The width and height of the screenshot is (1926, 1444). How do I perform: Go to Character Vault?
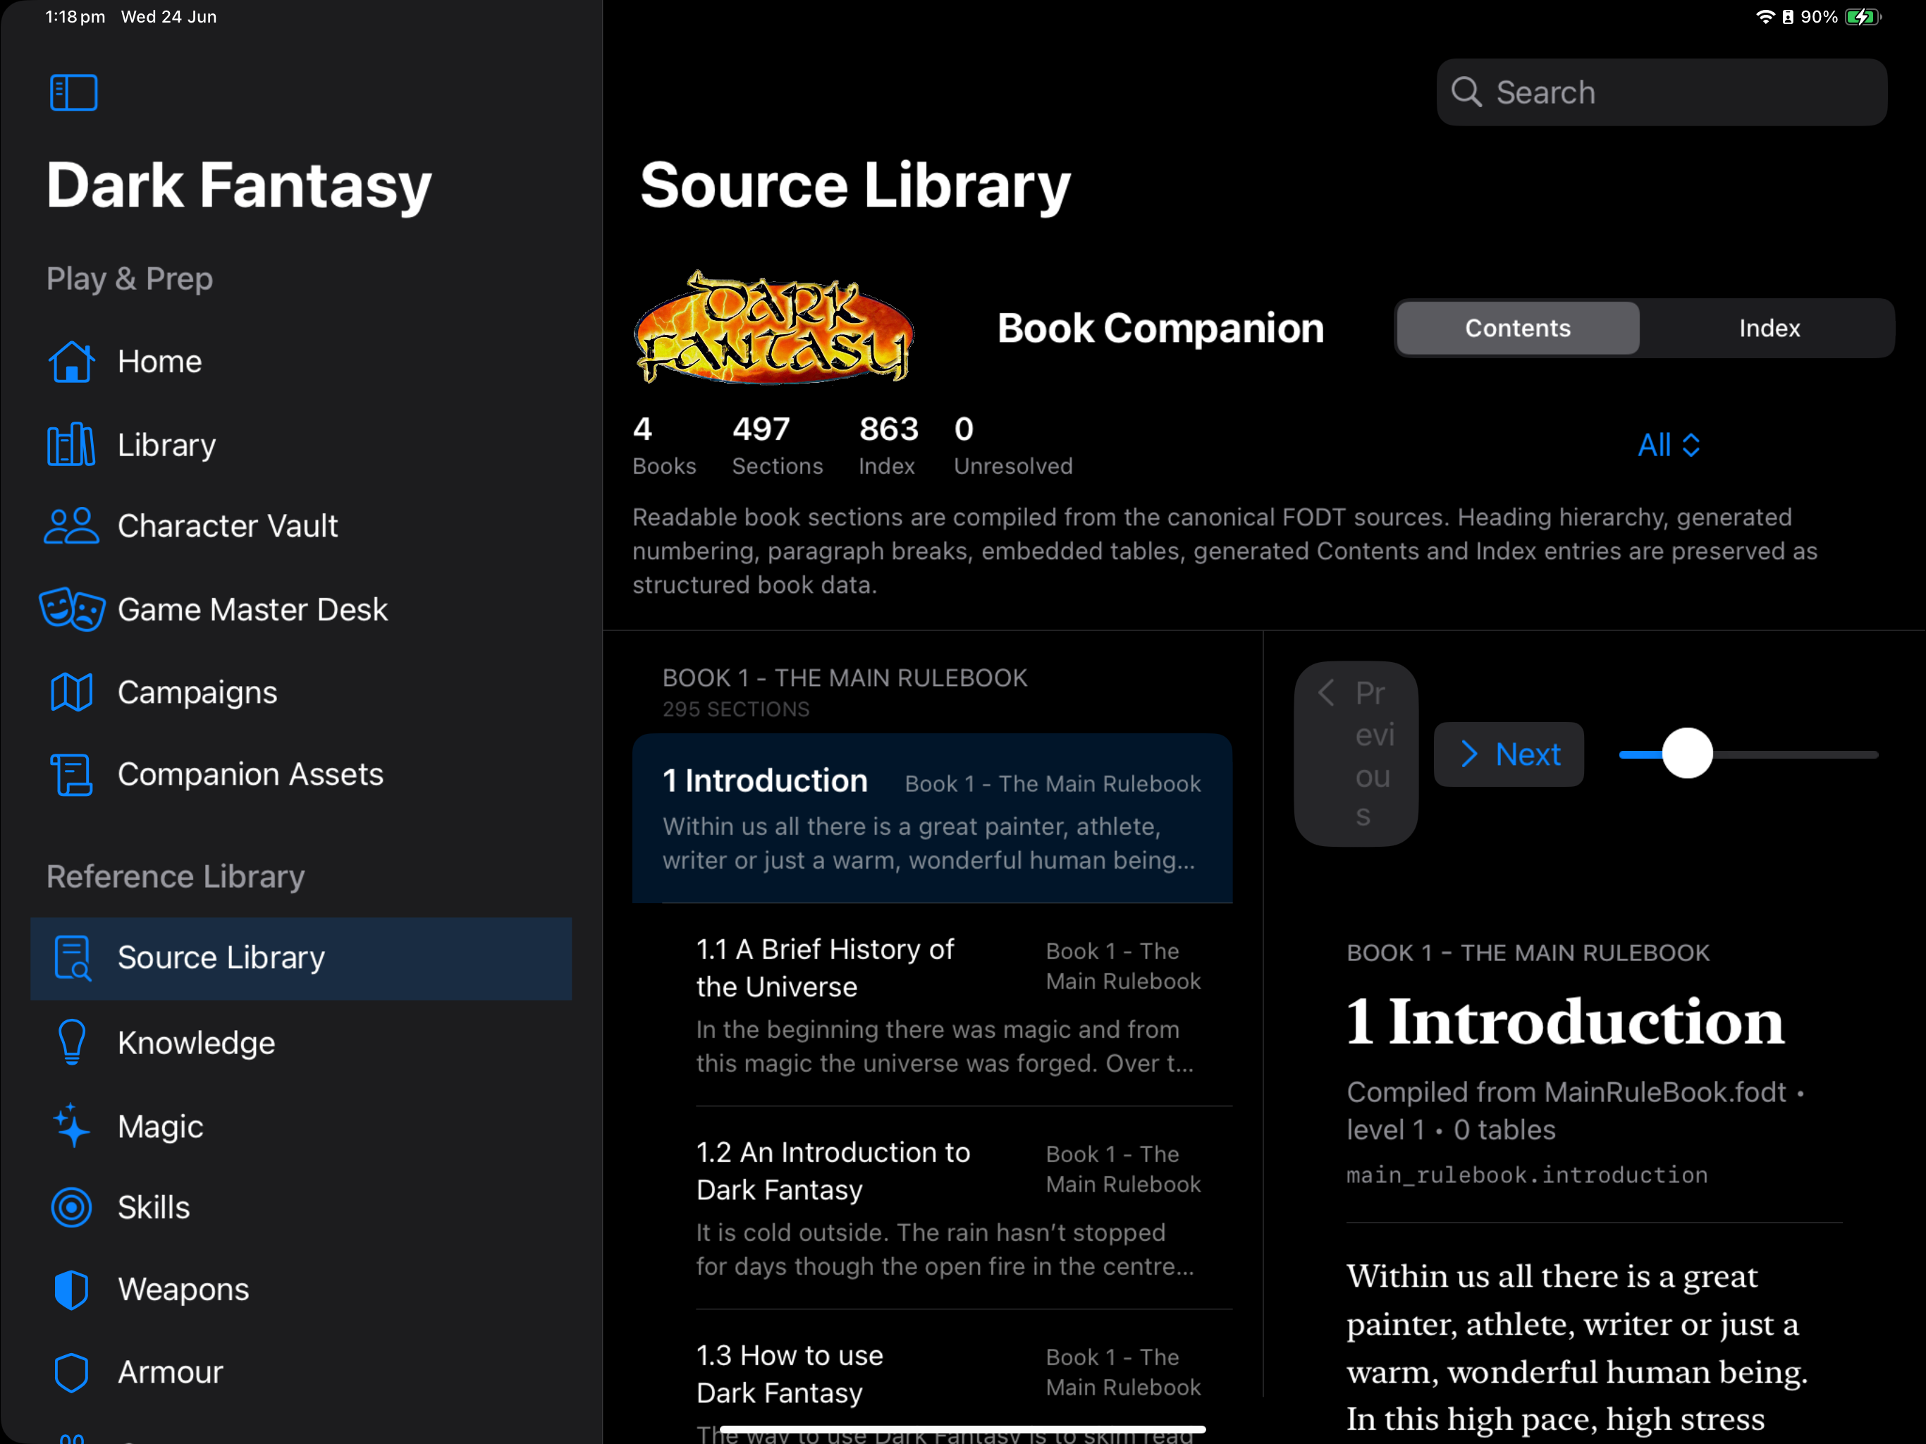click(x=300, y=526)
